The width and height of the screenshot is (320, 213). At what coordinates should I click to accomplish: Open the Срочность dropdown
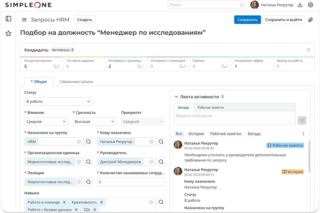(x=95, y=122)
